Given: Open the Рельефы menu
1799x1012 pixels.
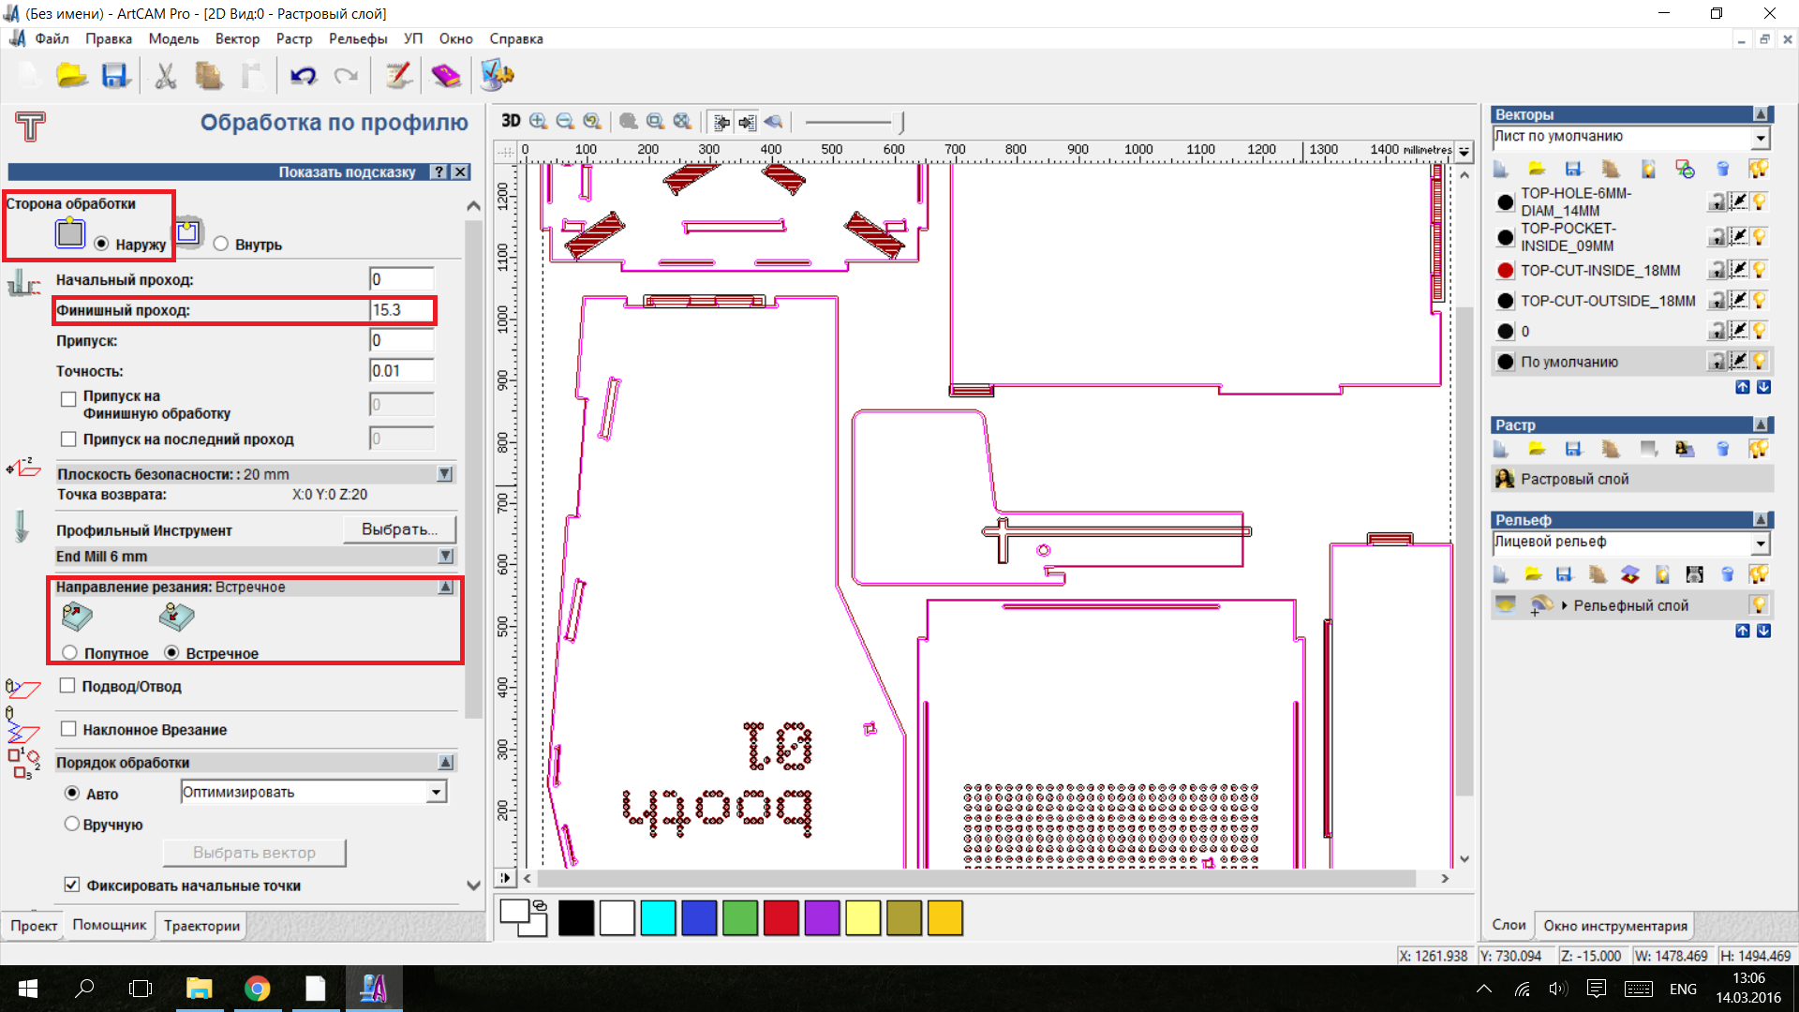Looking at the screenshot, I should 358,38.
